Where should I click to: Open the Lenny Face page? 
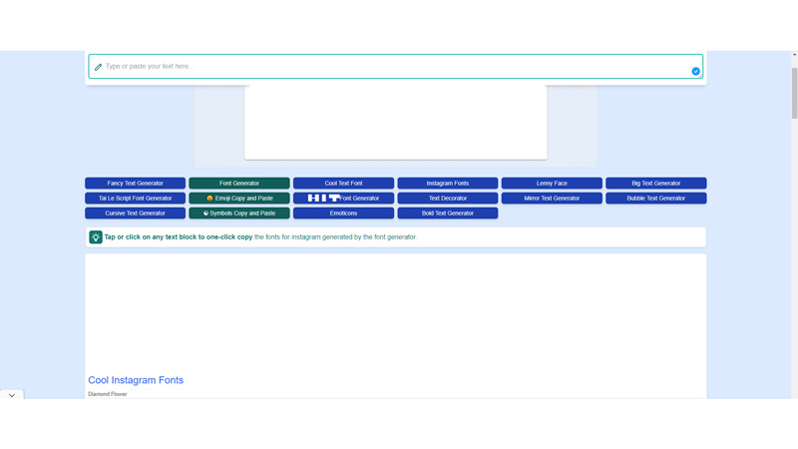click(x=552, y=184)
